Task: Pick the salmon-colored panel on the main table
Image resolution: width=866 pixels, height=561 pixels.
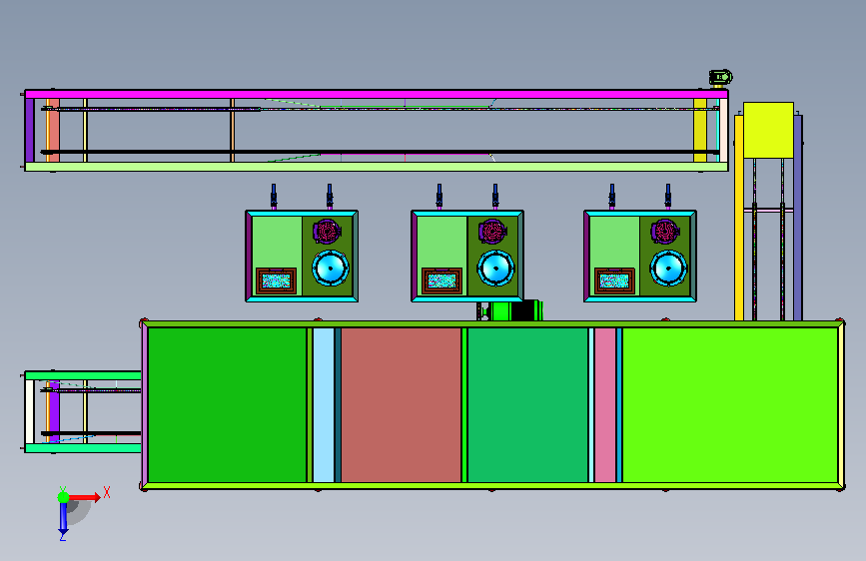Action: (x=401, y=404)
